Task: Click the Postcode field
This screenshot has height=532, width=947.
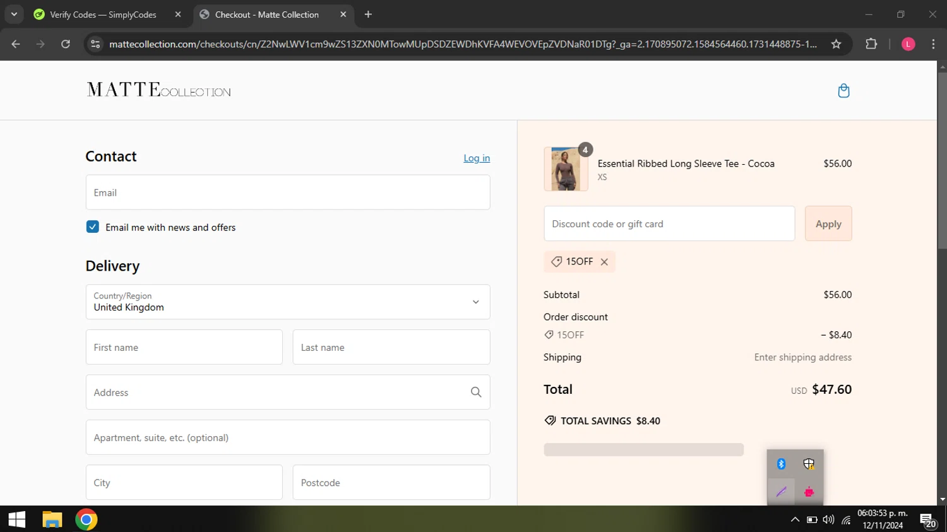Action: [x=391, y=483]
